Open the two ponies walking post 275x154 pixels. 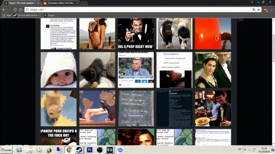[174, 34]
